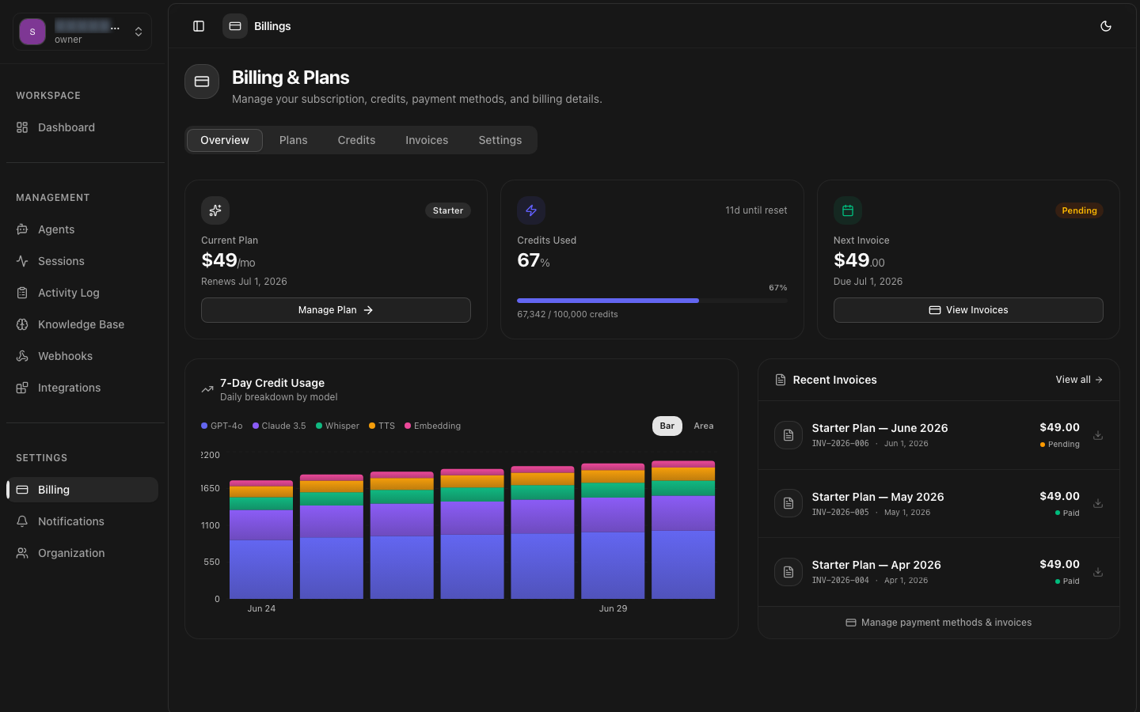Click the purple S workspace avatar
1140x712 pixels.
pos(32,32)
